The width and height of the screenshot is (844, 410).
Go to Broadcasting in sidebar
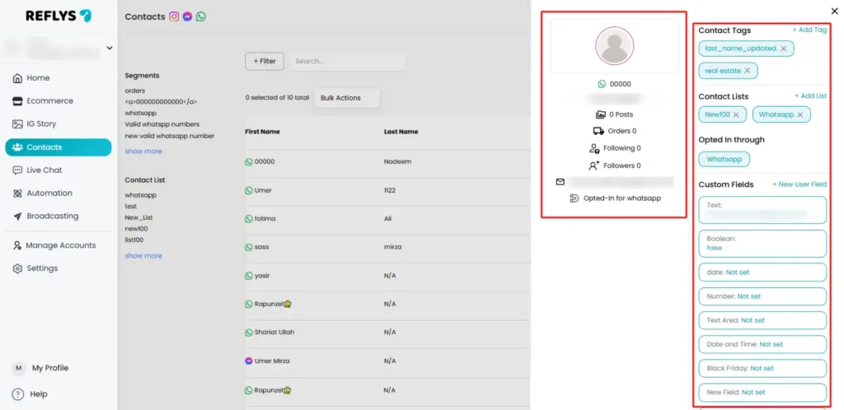coord(52,217)
